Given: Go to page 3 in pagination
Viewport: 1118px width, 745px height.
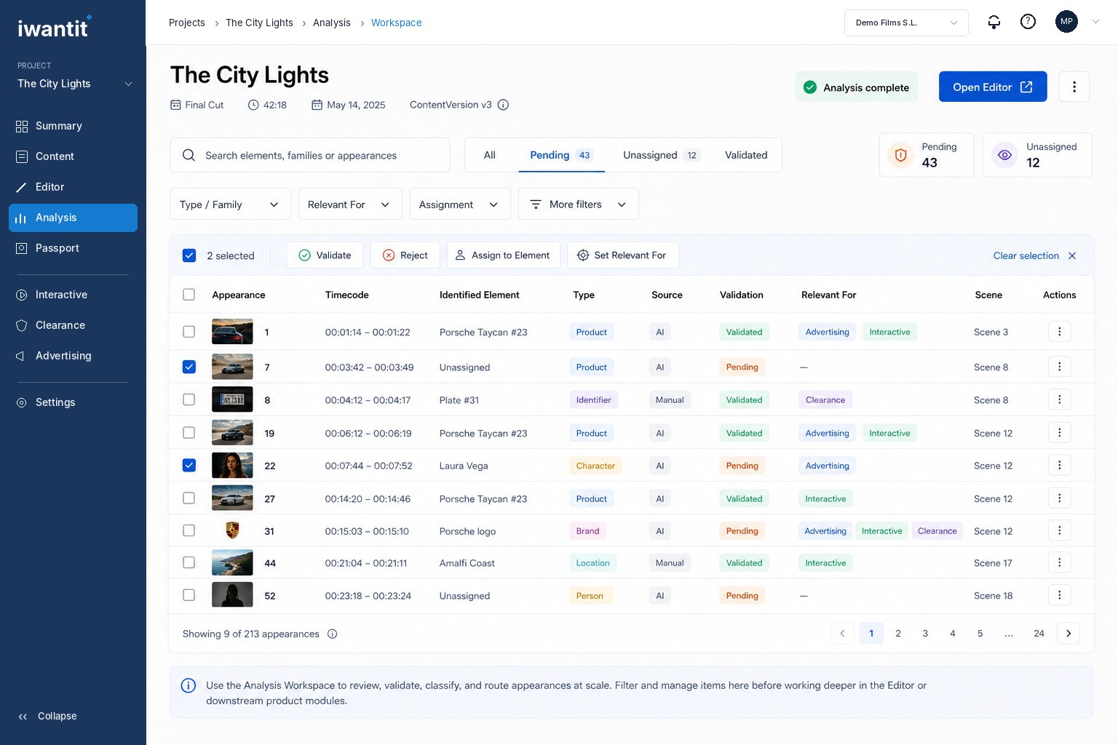Looking at the screenshot, I should (925, 633).
